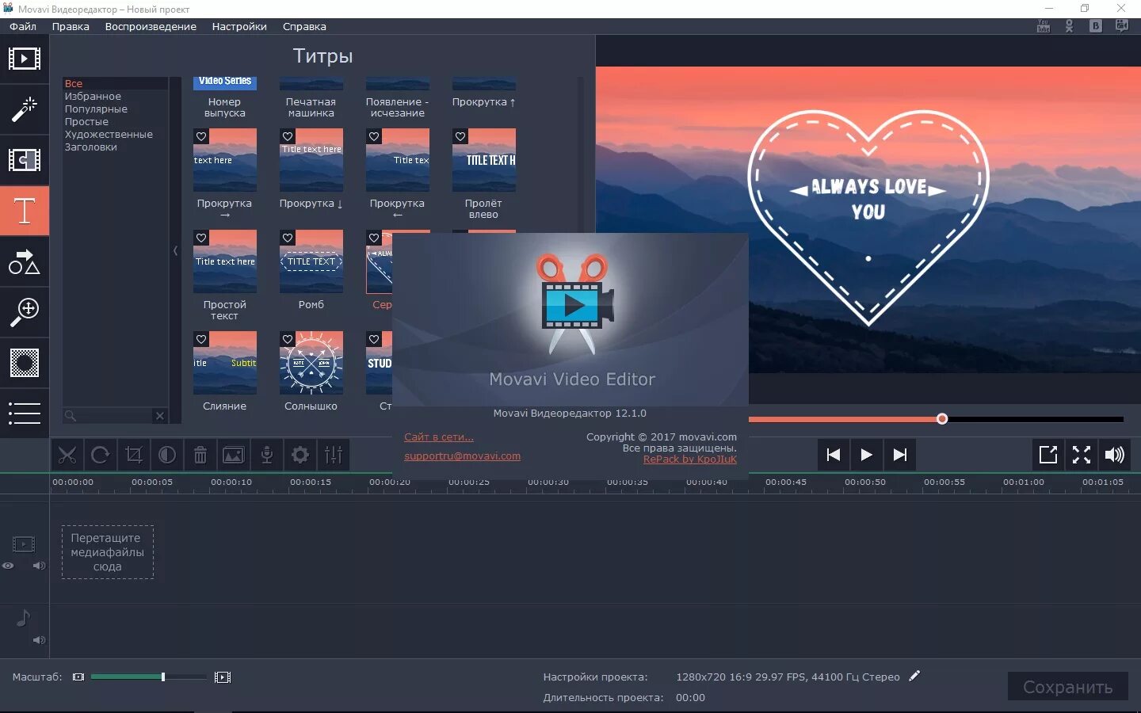
Task: Open the Filters magic wand tab
Action: click(24, 109)
